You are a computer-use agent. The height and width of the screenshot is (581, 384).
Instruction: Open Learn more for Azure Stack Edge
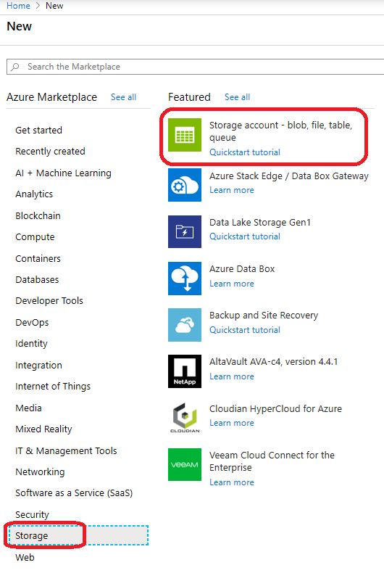click(232, 190)
